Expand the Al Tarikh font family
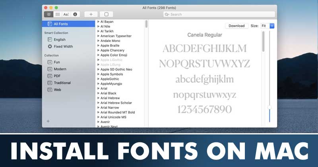This screenshot has width=318, height=167. point(98,31)
